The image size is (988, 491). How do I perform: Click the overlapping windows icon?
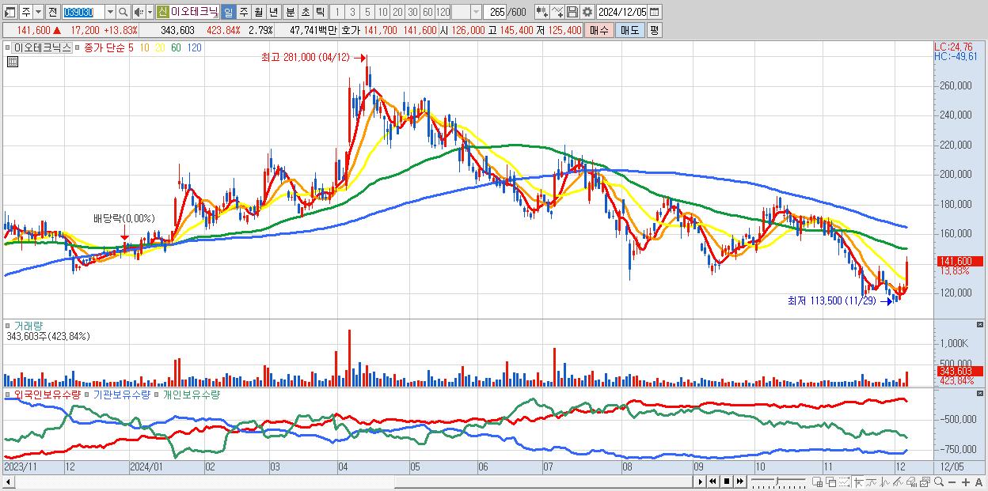831,482
